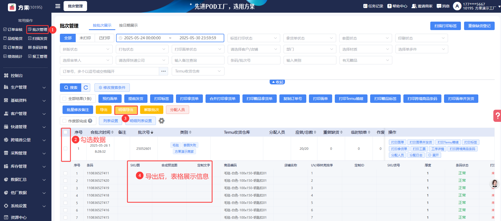Select the 未打印 filter tab
501x221 pixels.
(85, 38)
